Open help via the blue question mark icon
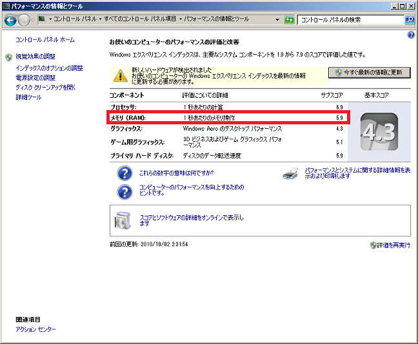 click(x=411, y=35)
